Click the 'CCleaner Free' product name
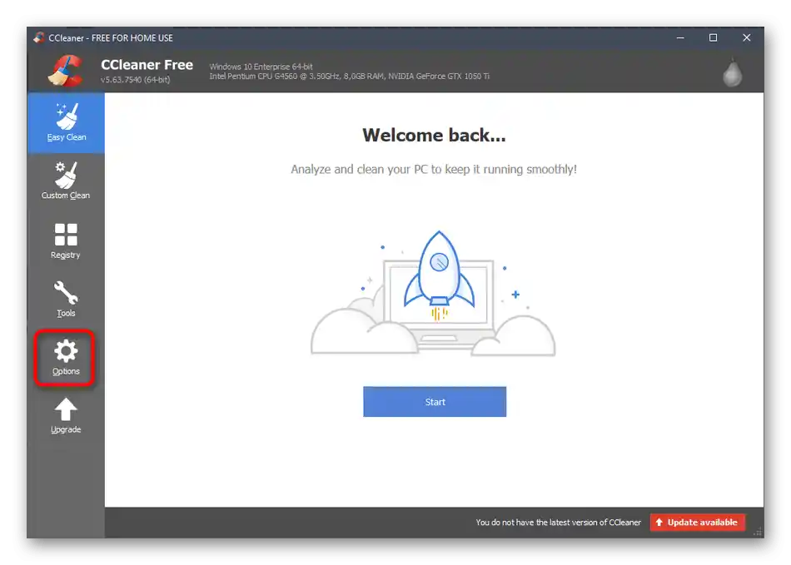 [x=147, y=65]
